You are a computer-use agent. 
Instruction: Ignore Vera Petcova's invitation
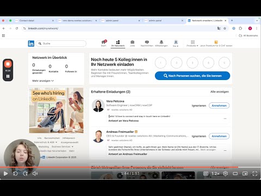pos(199,106)
